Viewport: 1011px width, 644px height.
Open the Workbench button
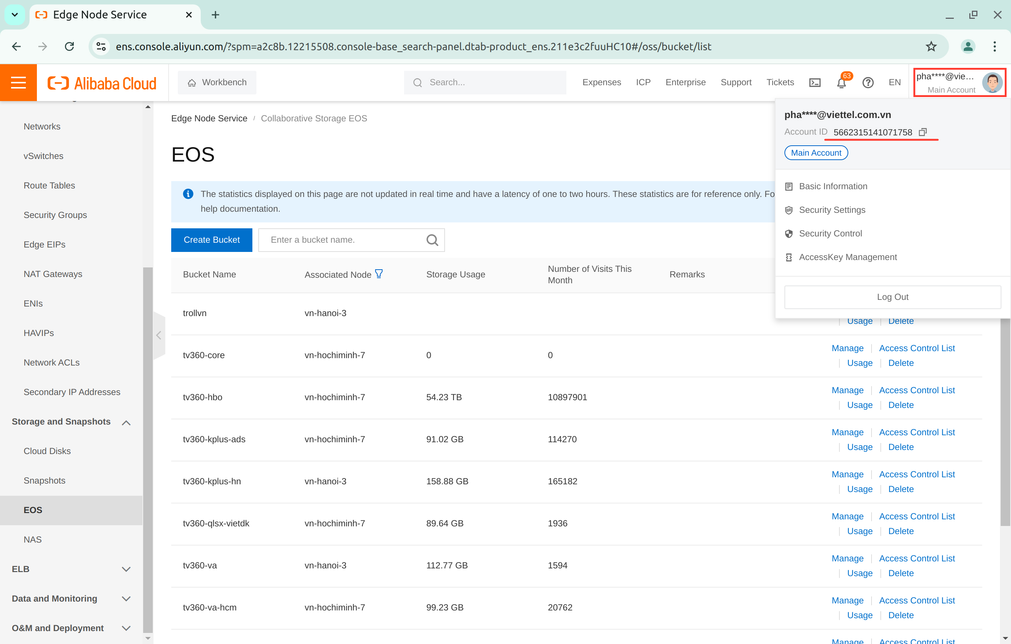217,82
